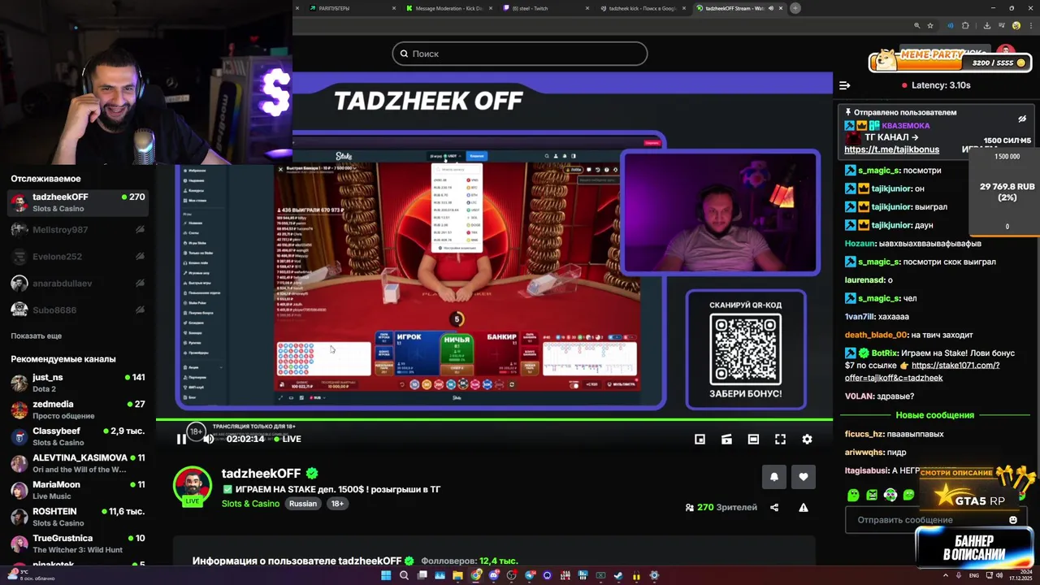
Task: Click death_blade_00 username in chat
Action: pos(876,335)
